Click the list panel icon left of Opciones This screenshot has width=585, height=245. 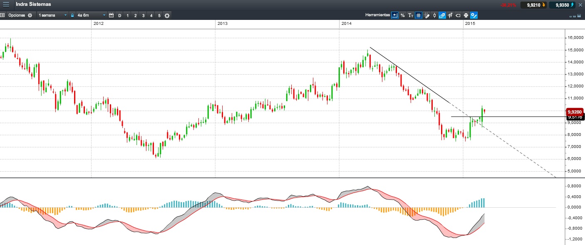pos(2,15)
